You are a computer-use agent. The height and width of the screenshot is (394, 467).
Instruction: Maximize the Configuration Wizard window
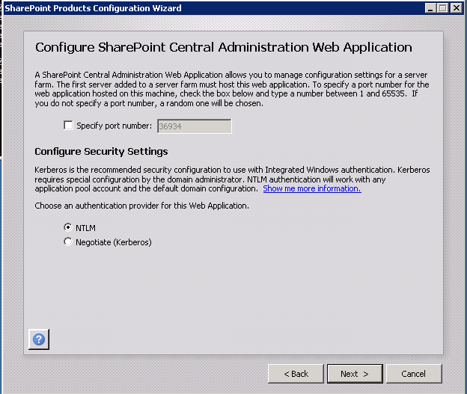pos(444,8)
